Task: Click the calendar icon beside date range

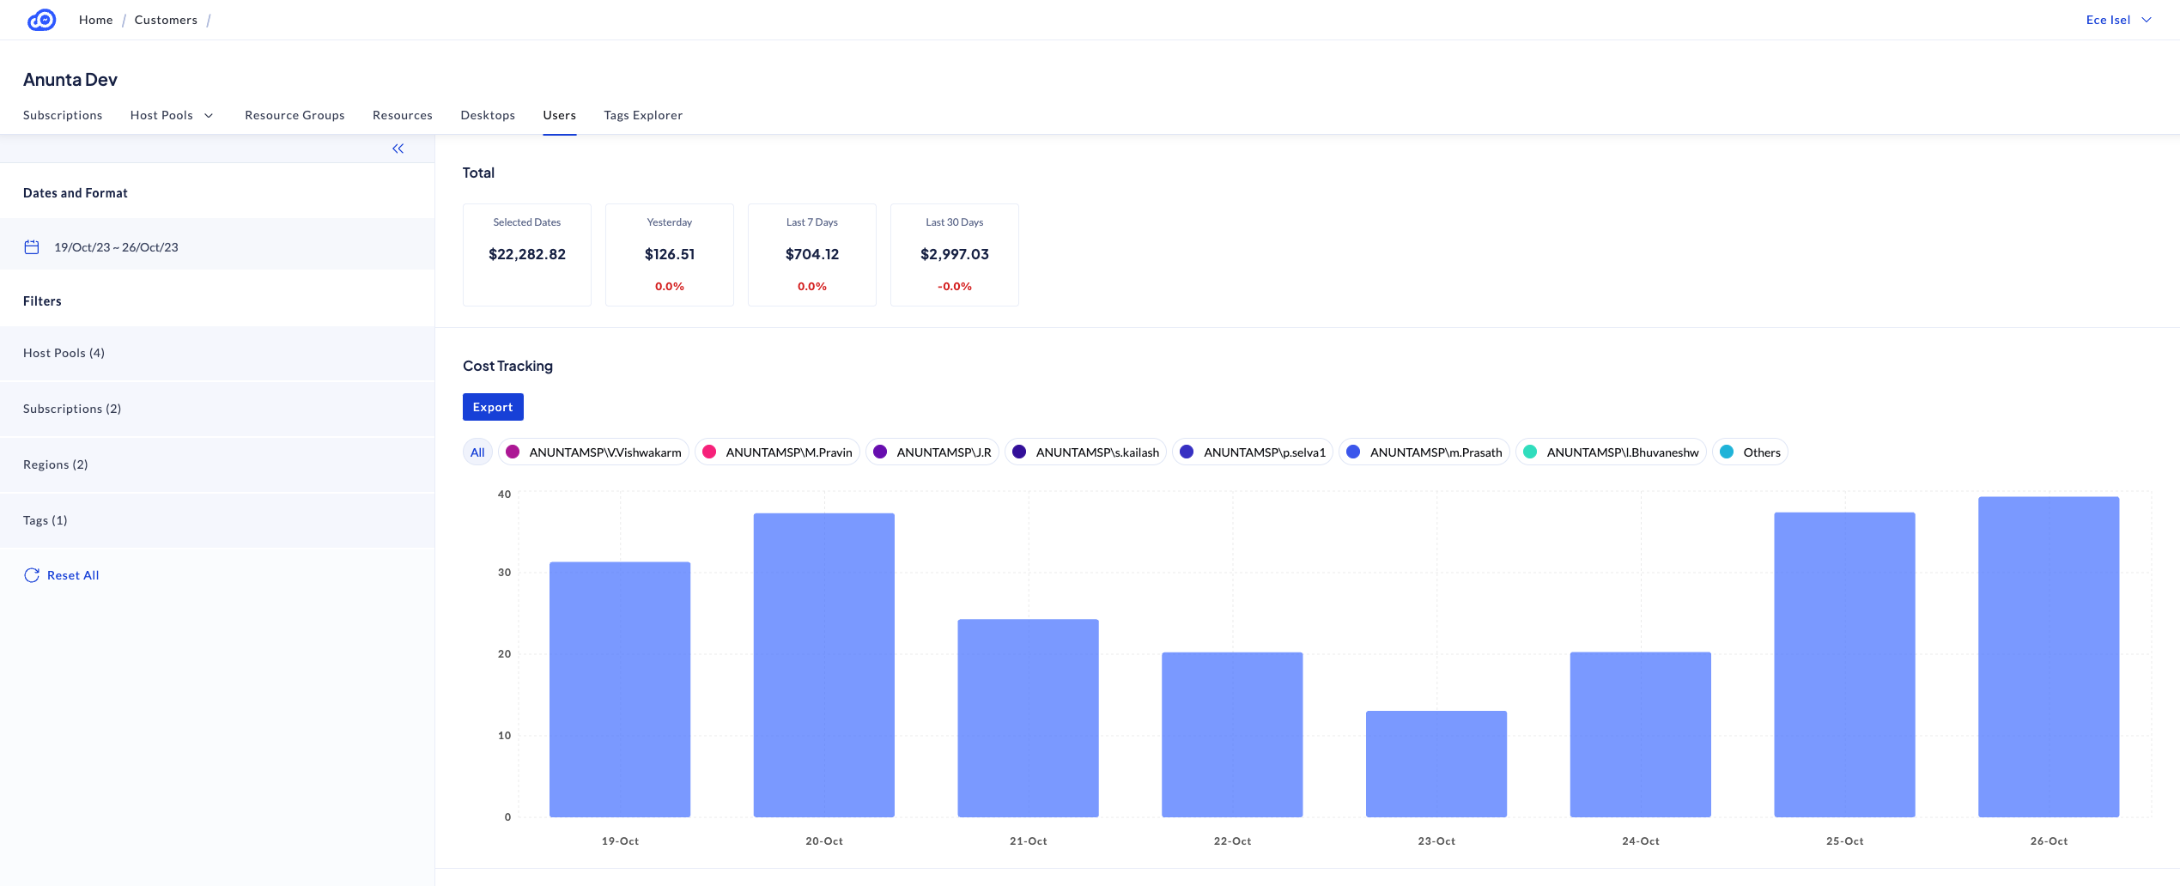Action: coord(32,247)
